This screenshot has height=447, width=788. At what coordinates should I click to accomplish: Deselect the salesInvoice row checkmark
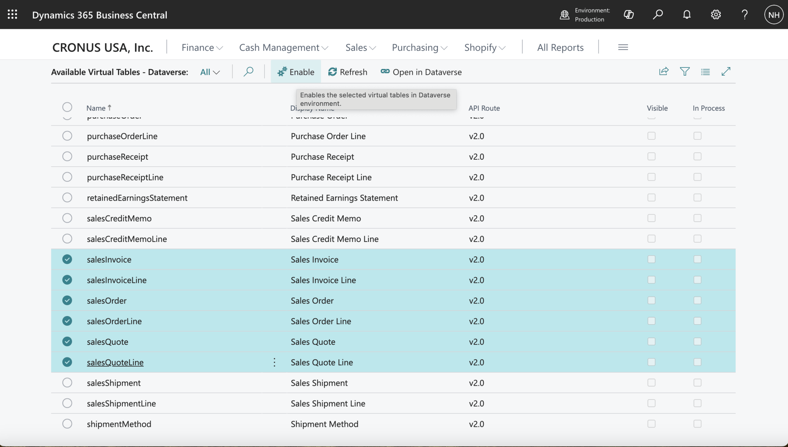(x=67, y=259)
